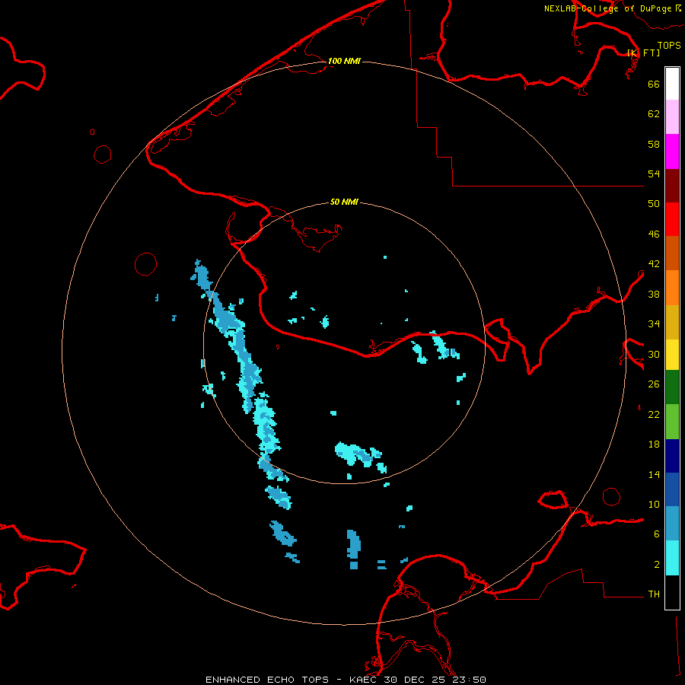Click the '50 NMI' range ring label
The height and width of the screenshot is (685, 685).
click(x=344, y=202)
